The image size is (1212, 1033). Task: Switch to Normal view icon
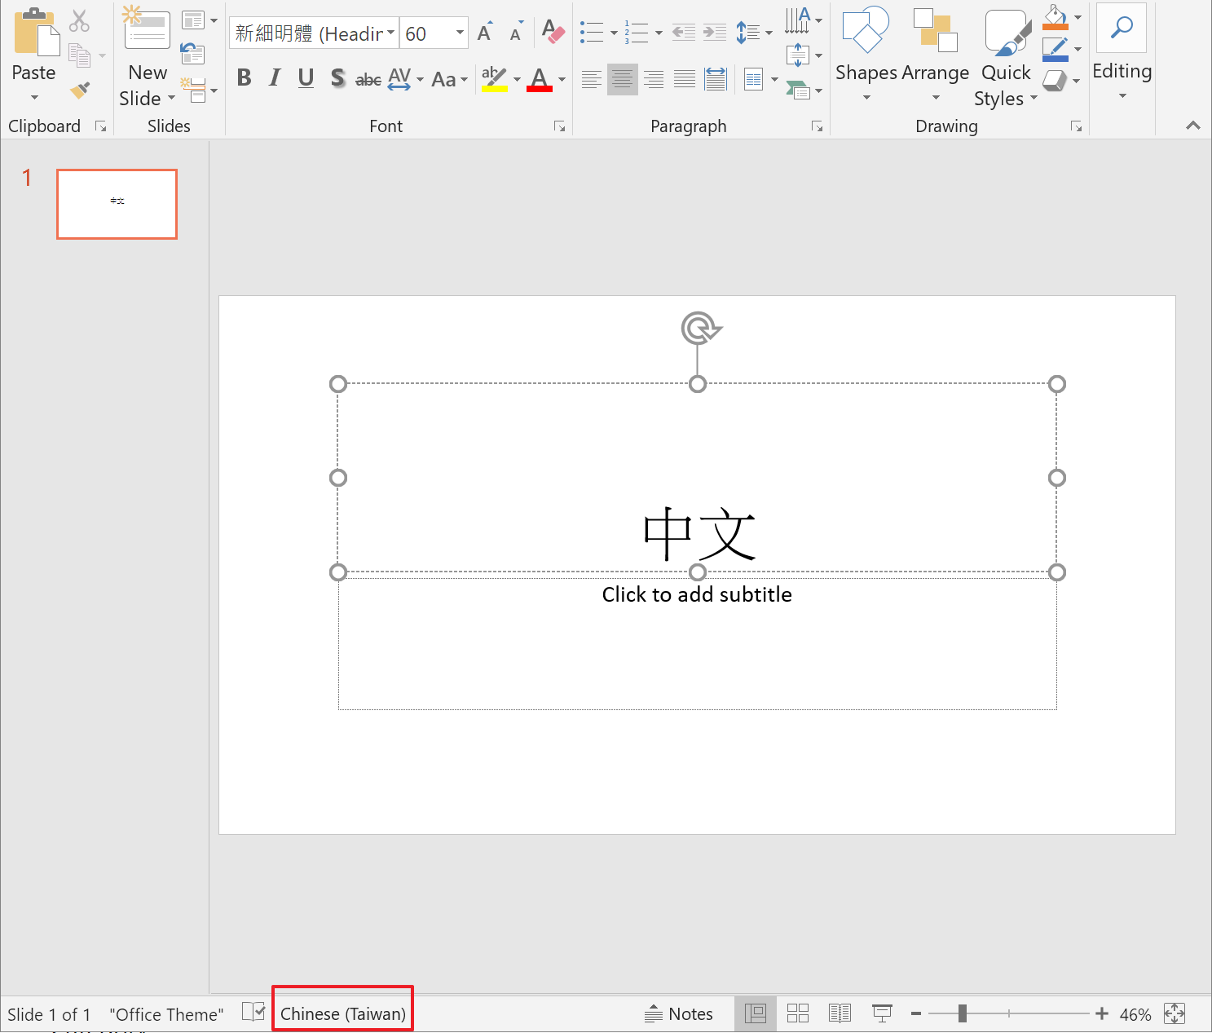(x=756, y=1013)
